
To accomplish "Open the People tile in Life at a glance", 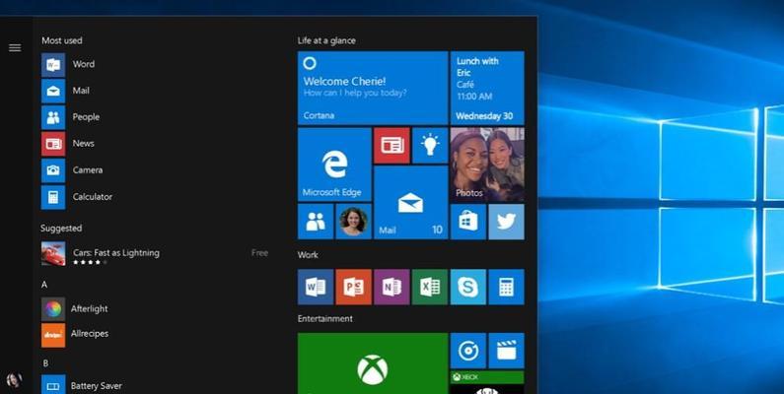I will pyautogui.click(x=316, y=222).
